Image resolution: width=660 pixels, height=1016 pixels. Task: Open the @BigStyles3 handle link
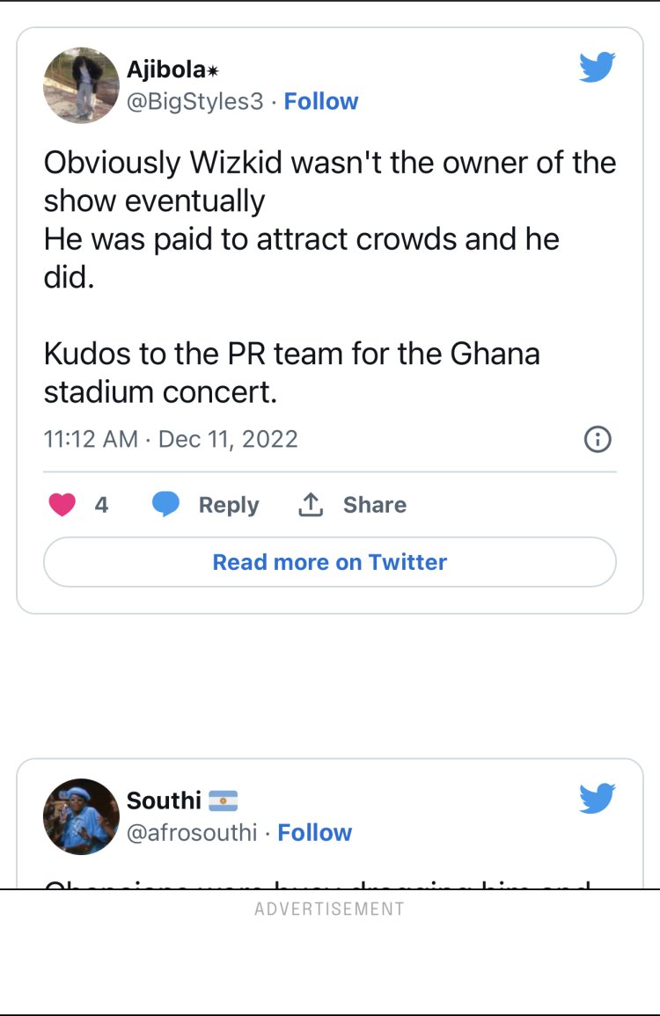coord(195,102)
